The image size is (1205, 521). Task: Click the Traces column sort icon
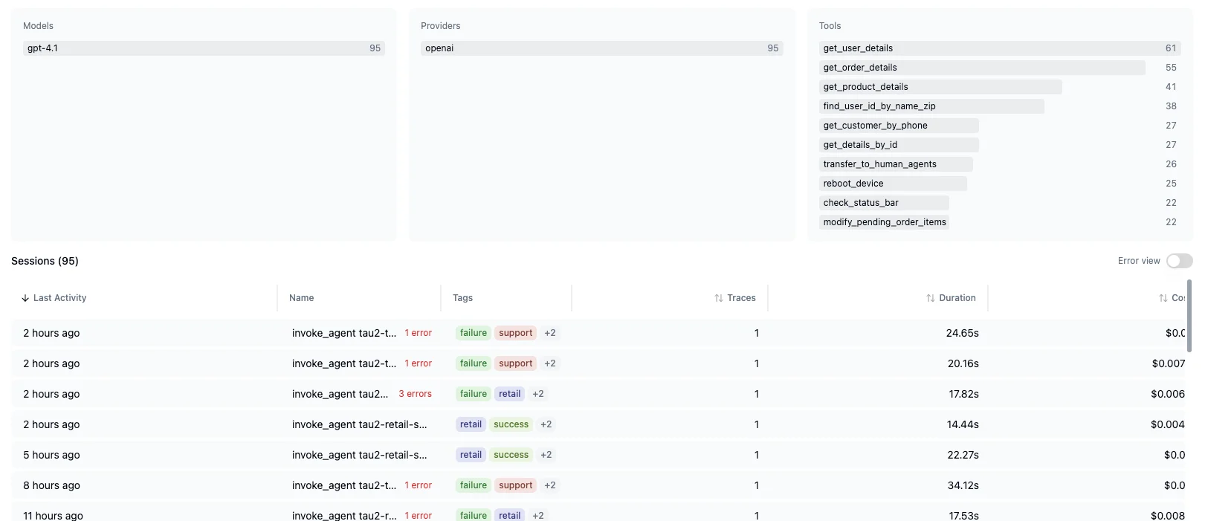pyautogui.click(x=719, y=298)
